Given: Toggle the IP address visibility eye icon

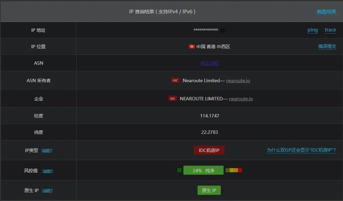Looking at the screenshot, I should pyautogui.click(x=223, y=30).
